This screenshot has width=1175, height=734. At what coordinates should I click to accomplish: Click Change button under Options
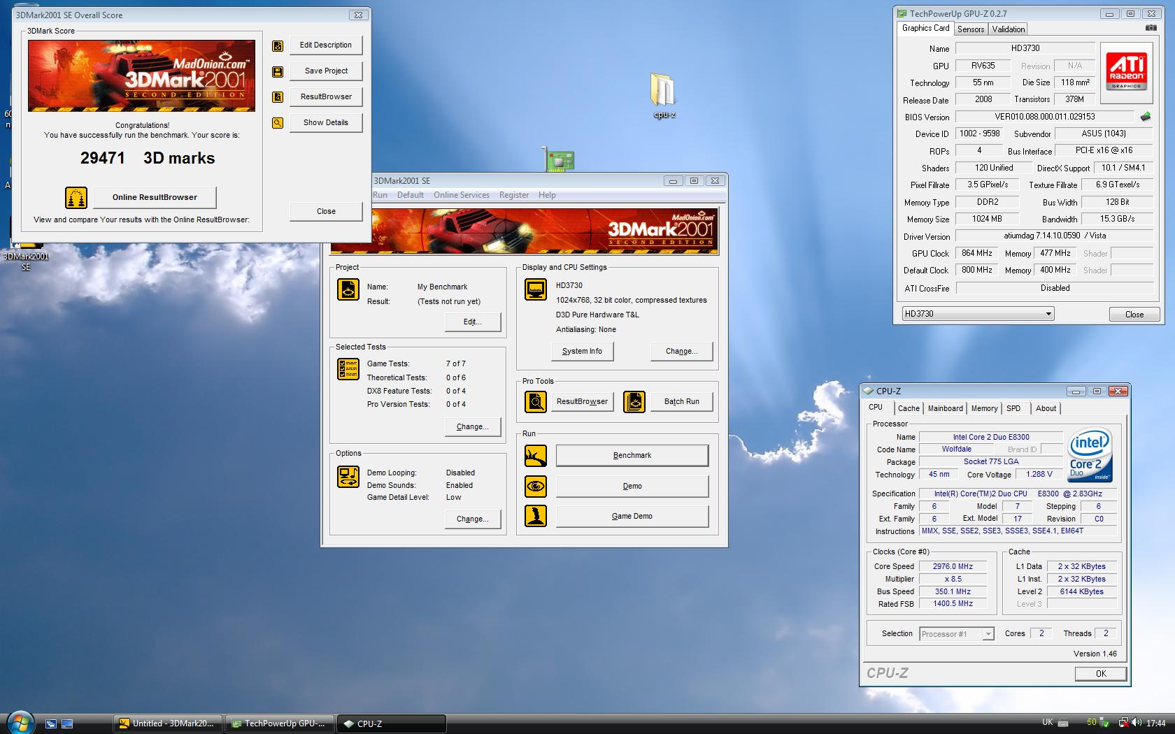473,519
